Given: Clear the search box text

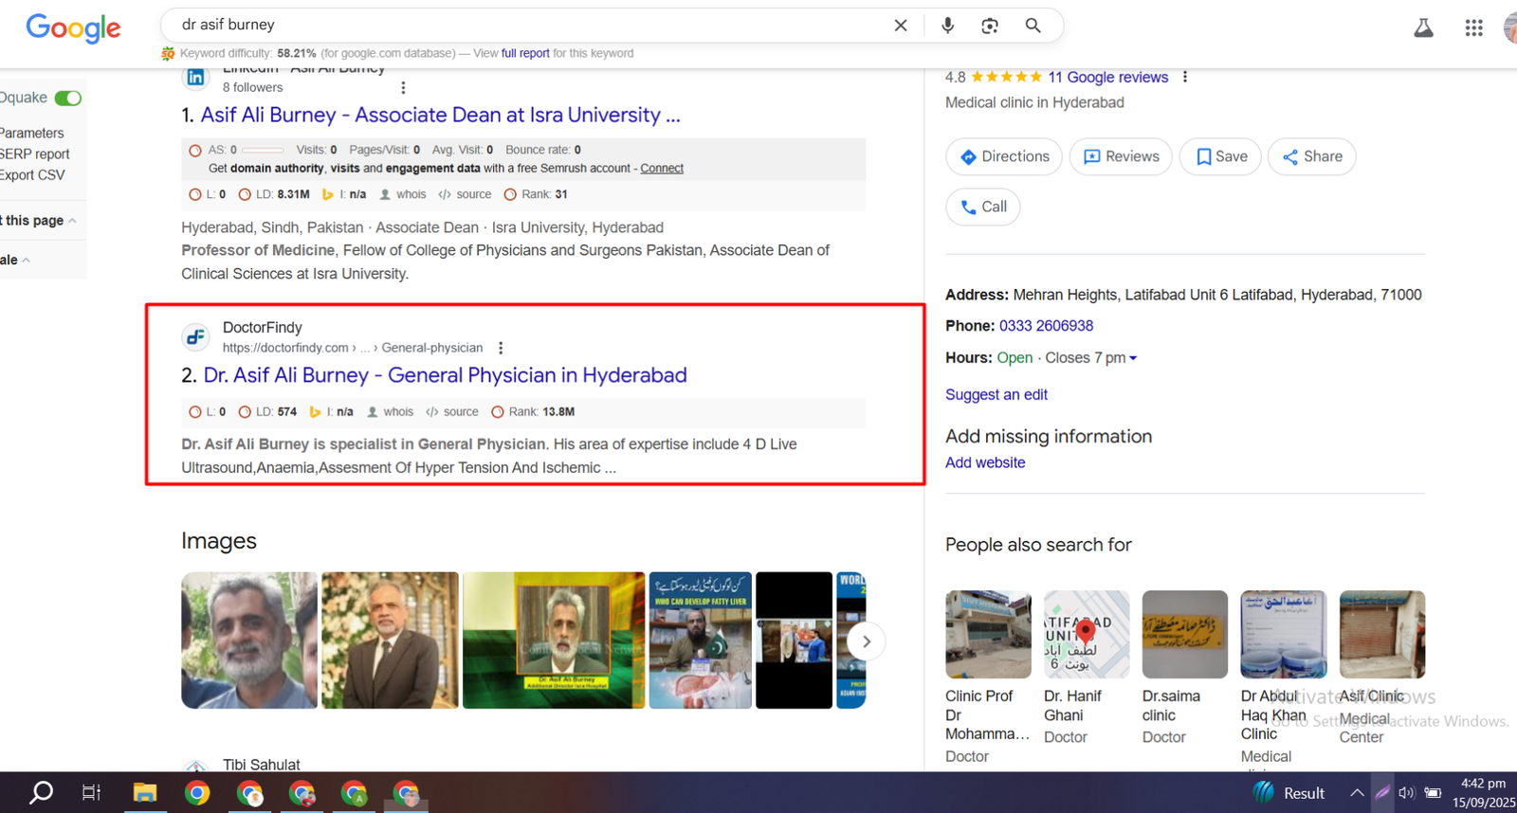Looking at the screenshot, I should coord(901,26).
